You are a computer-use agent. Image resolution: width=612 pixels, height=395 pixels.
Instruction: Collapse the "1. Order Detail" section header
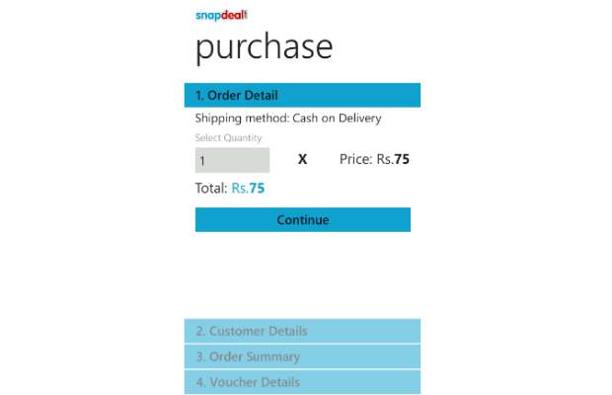point(302,95)
